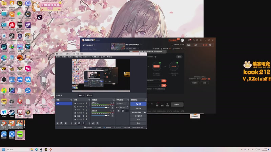The height and width of the screenshot is (152, 271).
Task: Click 工作室模式 in OBS controls
Action: click(x=138, y=116)
